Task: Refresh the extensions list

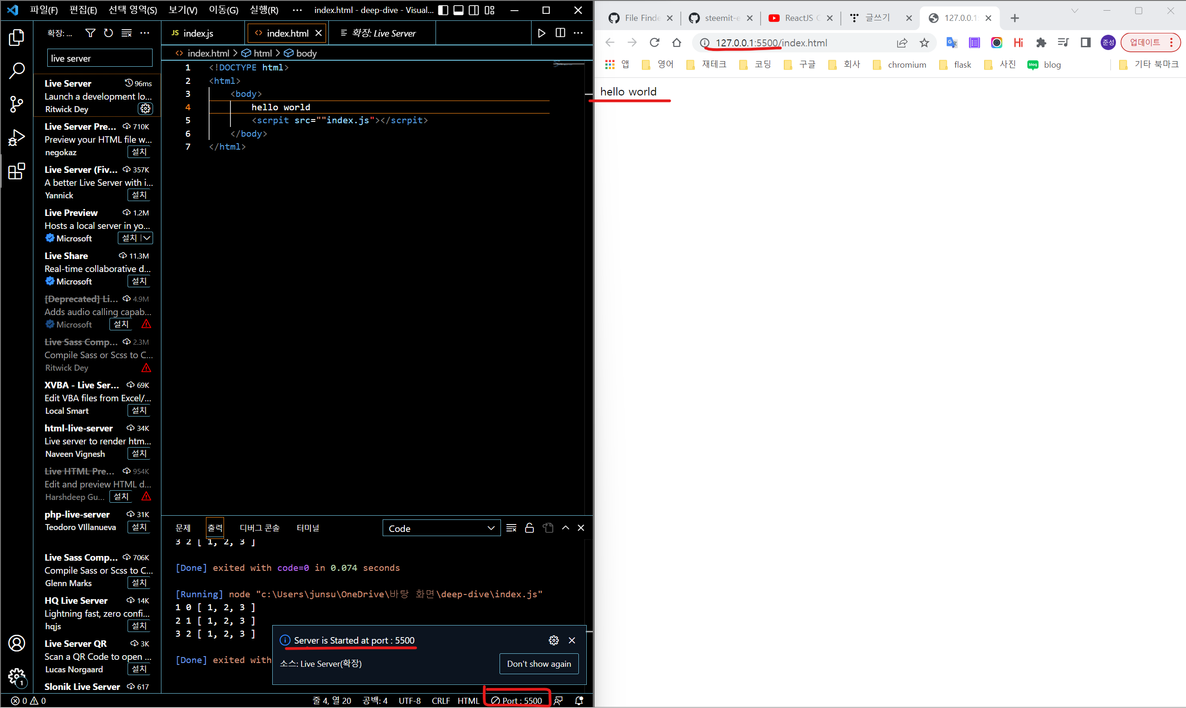Action: [109, 33]
